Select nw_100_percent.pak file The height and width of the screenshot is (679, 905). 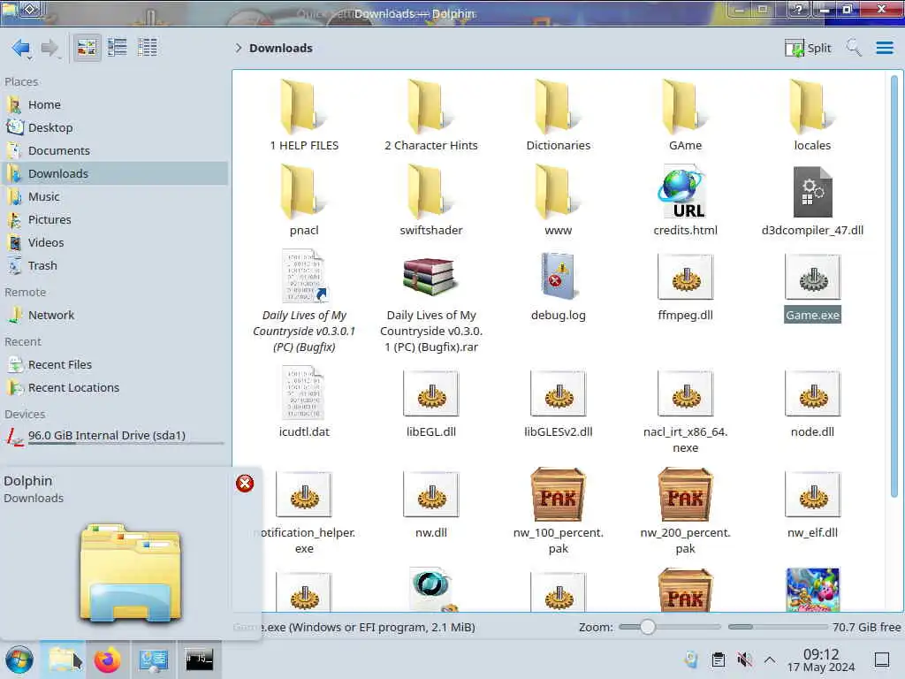559,510
